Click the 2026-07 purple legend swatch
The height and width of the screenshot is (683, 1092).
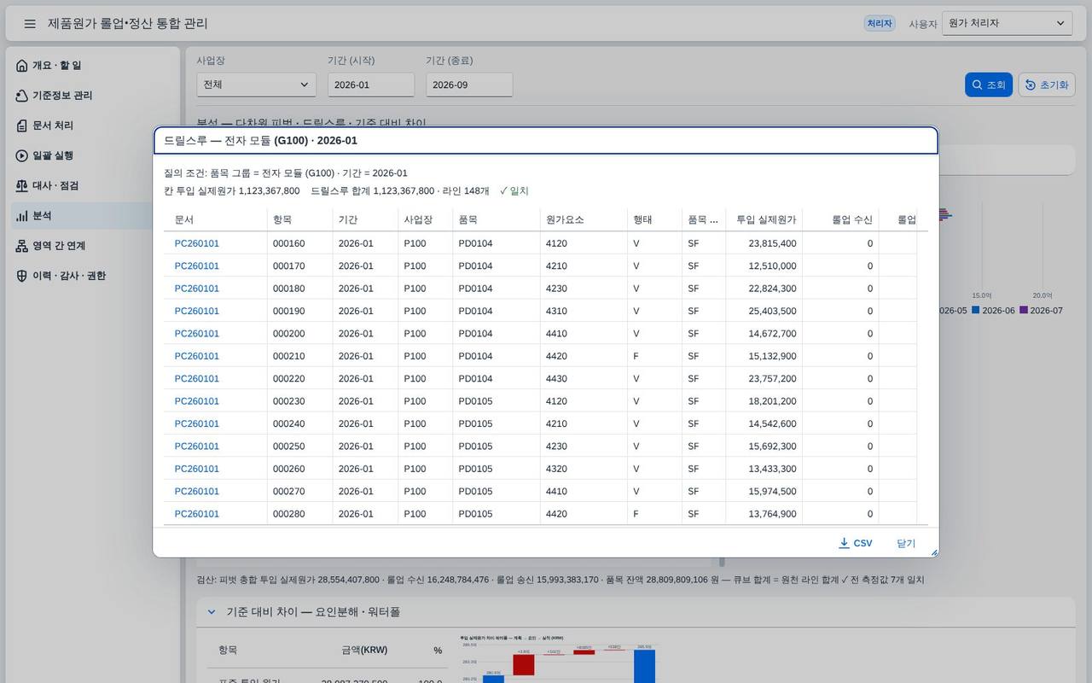[x=1024, y=311]
